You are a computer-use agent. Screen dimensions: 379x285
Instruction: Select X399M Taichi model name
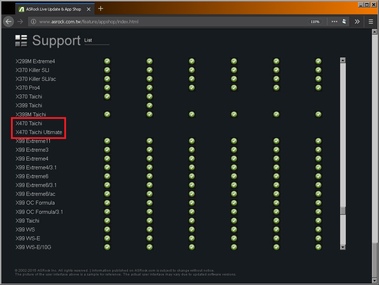[31, 114]
